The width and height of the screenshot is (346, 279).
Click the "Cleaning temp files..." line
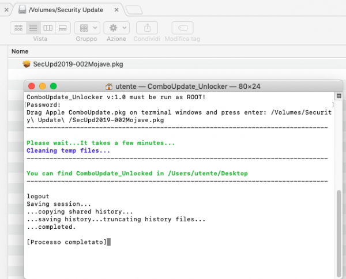[68, 150]
